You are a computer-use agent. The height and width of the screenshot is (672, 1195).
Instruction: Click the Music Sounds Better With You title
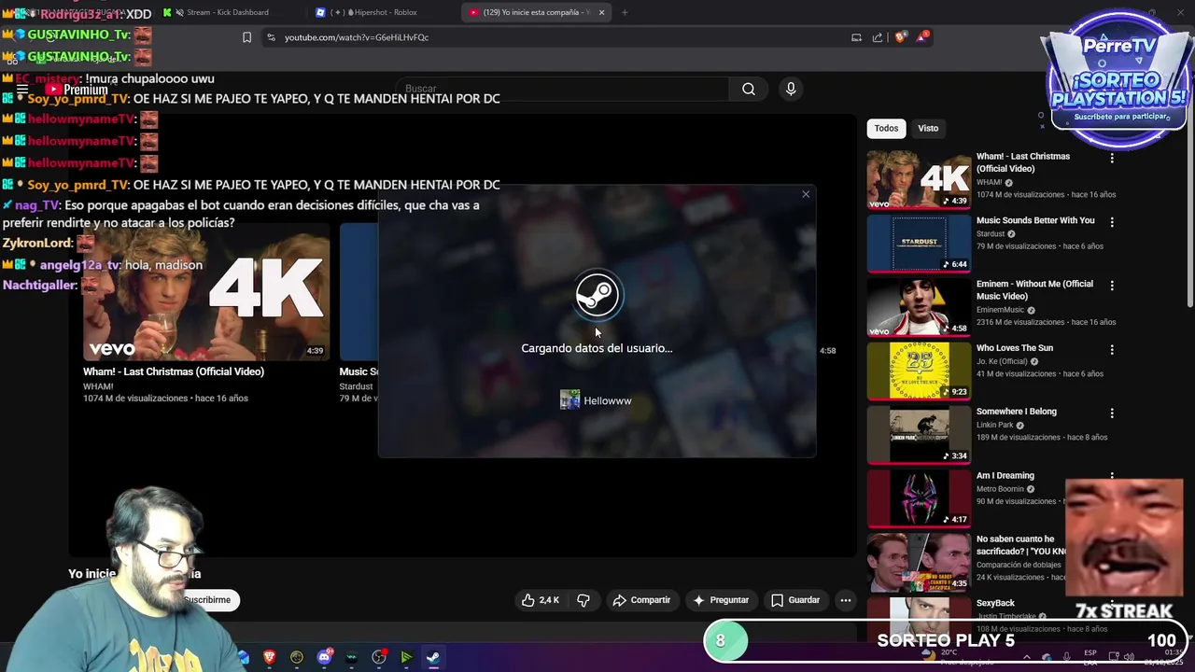click(x=1035, y=220)
